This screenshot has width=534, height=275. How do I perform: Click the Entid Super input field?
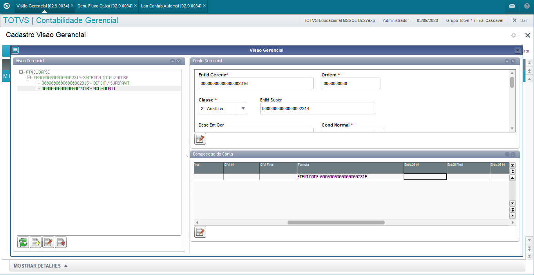point(318,109)
